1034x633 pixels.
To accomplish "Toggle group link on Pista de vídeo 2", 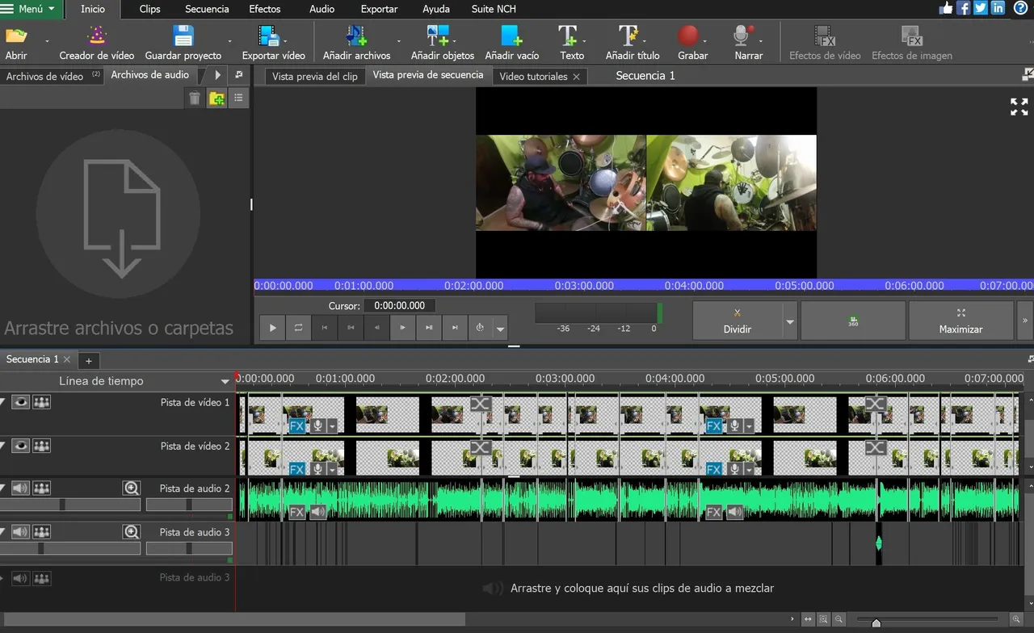I will pyautogui.click(x=41, y=446).
